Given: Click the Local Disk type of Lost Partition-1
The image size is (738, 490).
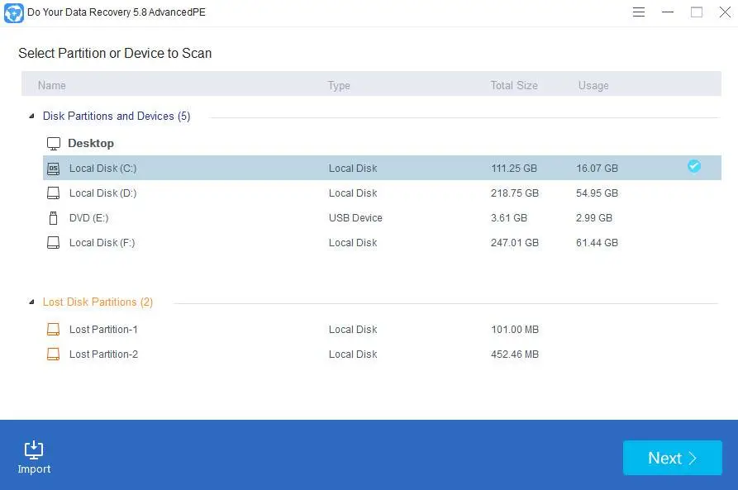Looking at the screenshot, I should pos(353,330).
